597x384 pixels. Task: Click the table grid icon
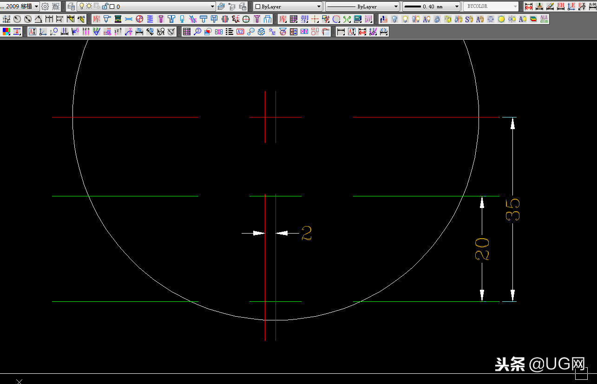pyautogui.click(x=186, y=32)
